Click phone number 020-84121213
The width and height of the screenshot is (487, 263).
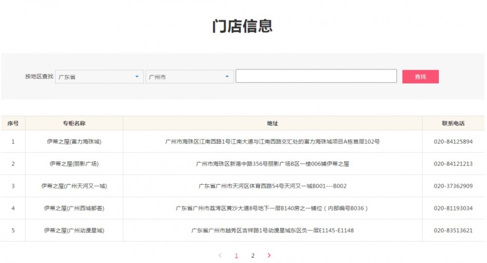pyautogui.click(x=453, y=164)
